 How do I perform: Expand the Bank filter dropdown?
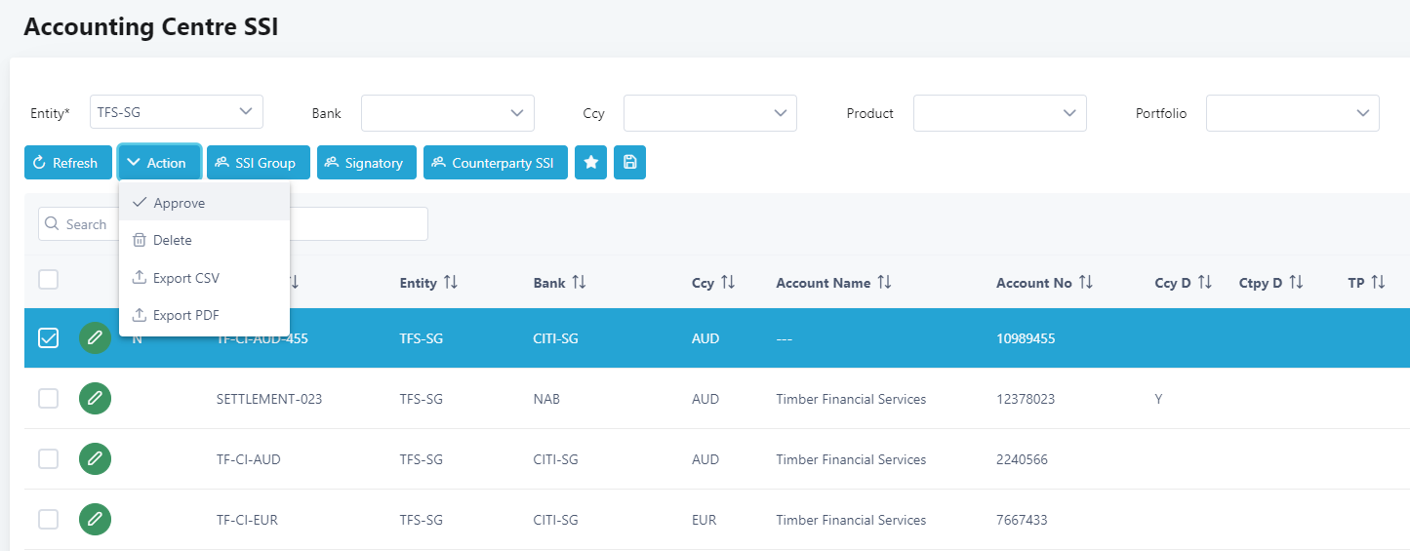click(x=447, y=113)
